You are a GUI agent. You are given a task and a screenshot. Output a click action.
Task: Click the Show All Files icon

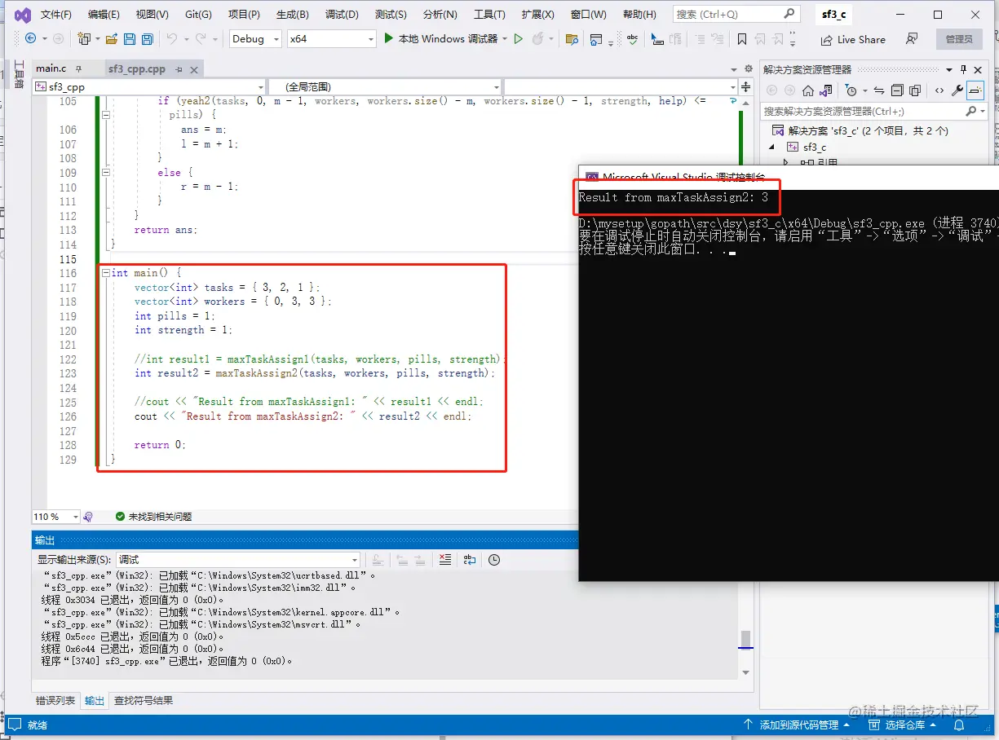915,90
